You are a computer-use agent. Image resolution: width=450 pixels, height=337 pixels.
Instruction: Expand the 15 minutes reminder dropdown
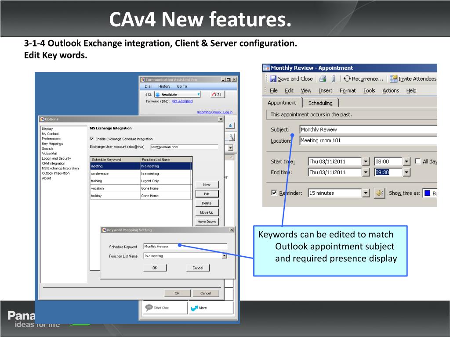(365, 193)
